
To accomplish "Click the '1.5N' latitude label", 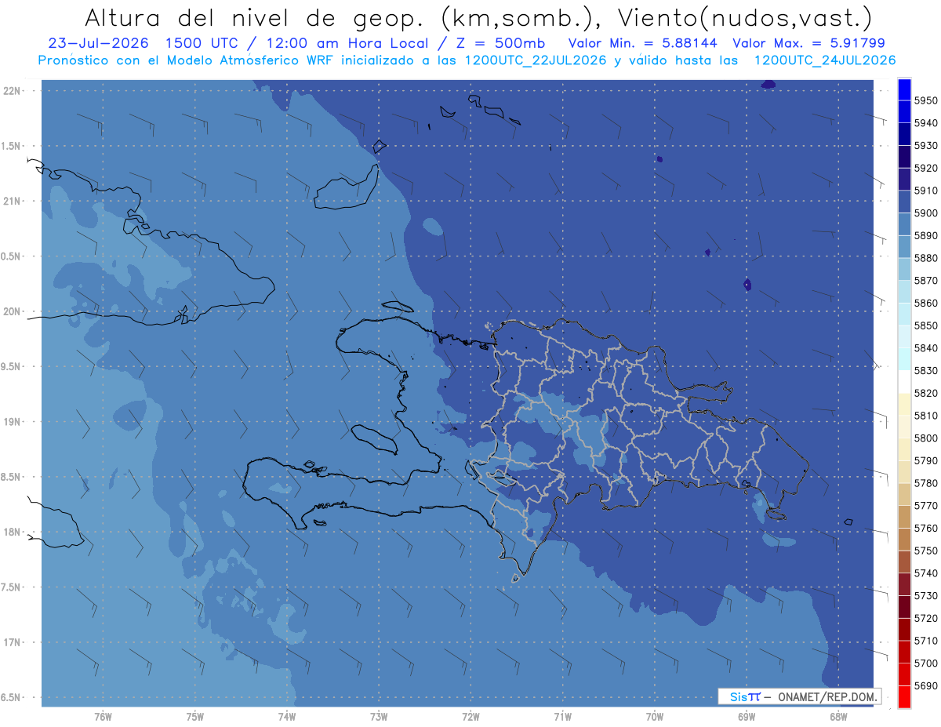I will tap(11, 146).
